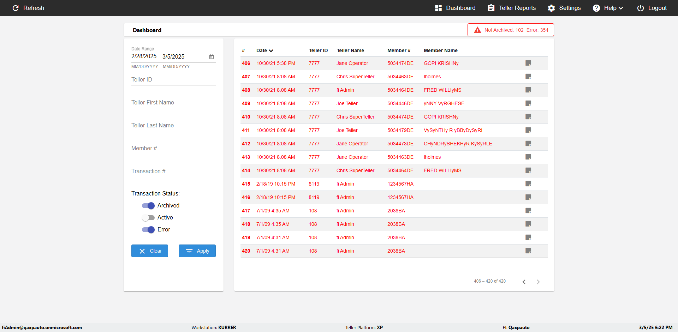
Task: Click the Not Archived / Error alert banner
Action: point(511,30)
